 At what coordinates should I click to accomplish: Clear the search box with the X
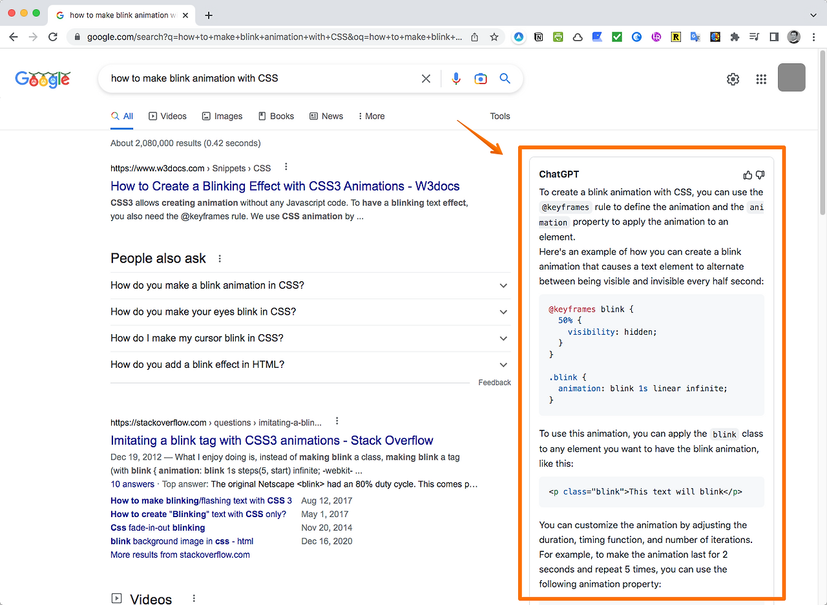pos(426,78)
